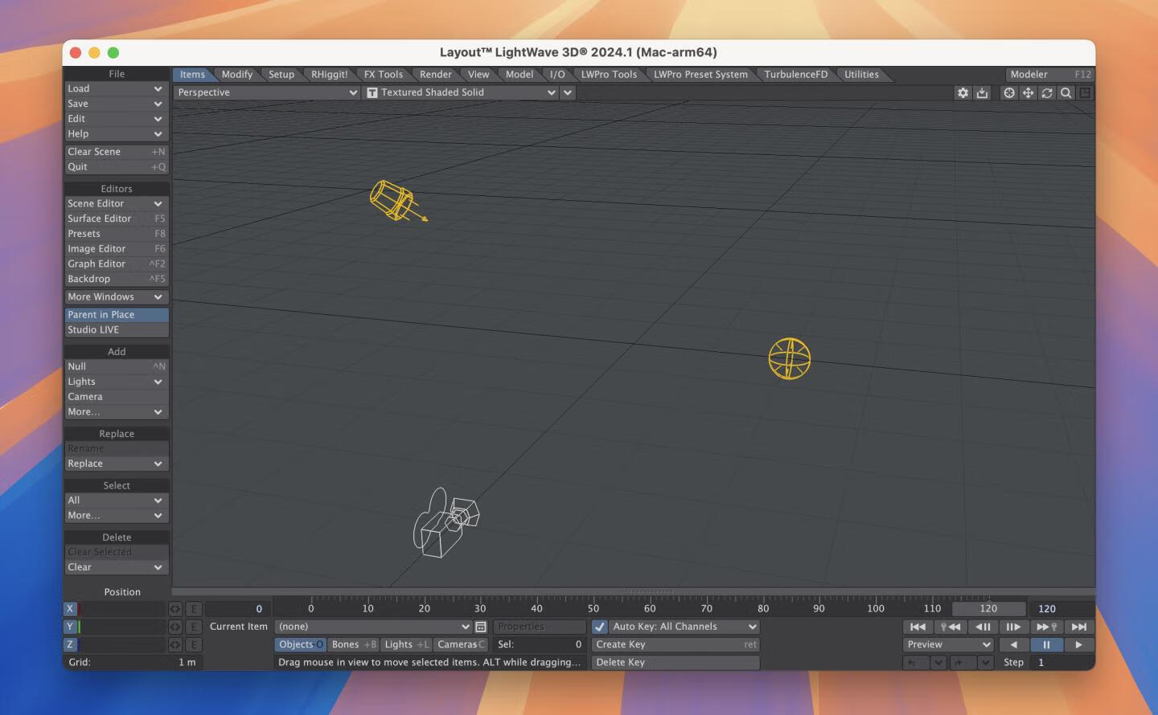The width and height of the screenshot is (1158, 715).
Task: Jump to last frame
Action: click(x=1079, y=627)
